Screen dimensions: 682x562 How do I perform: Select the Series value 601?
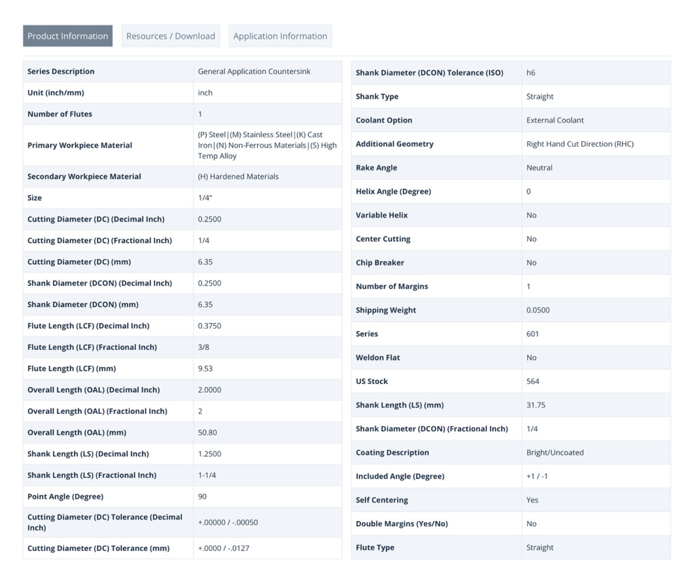tap(533, 334)
